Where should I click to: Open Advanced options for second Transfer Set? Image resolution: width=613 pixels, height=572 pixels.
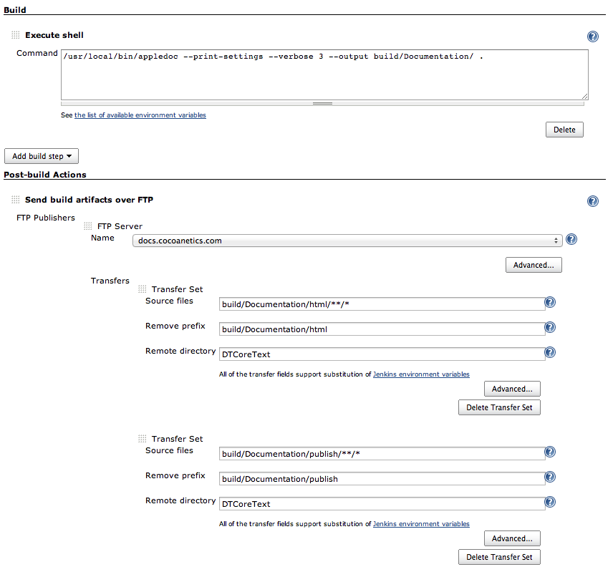(x=512, y=538)
